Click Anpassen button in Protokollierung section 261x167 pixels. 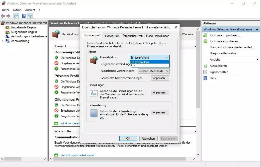pyautogui.click(x=160, y=112)
